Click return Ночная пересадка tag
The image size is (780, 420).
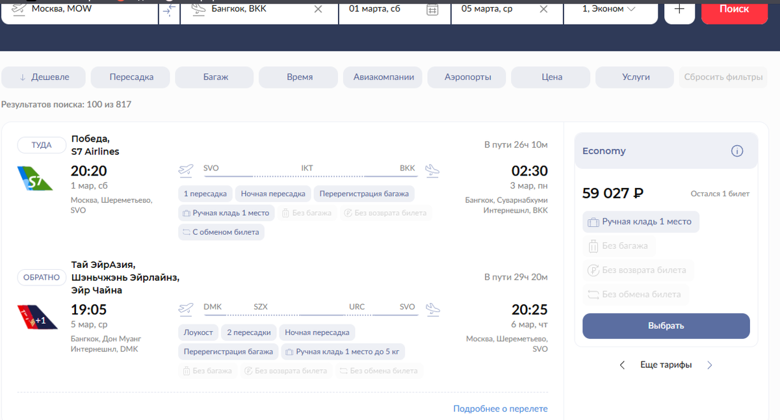(317, 332)
